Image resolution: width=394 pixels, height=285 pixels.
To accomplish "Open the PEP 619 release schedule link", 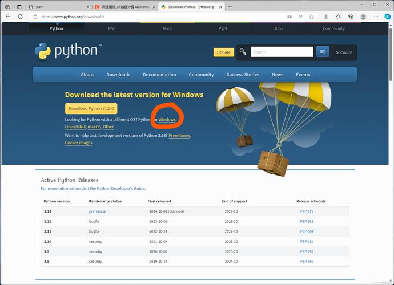I will (307, 241).
